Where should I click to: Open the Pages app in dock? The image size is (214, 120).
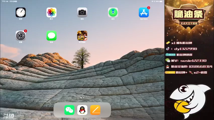(95, 110)
